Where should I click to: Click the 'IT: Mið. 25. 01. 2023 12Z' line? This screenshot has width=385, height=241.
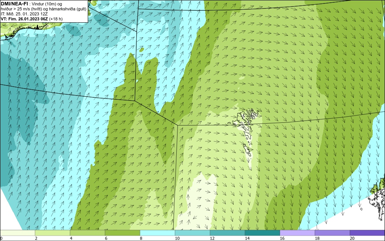coord(24,14)
